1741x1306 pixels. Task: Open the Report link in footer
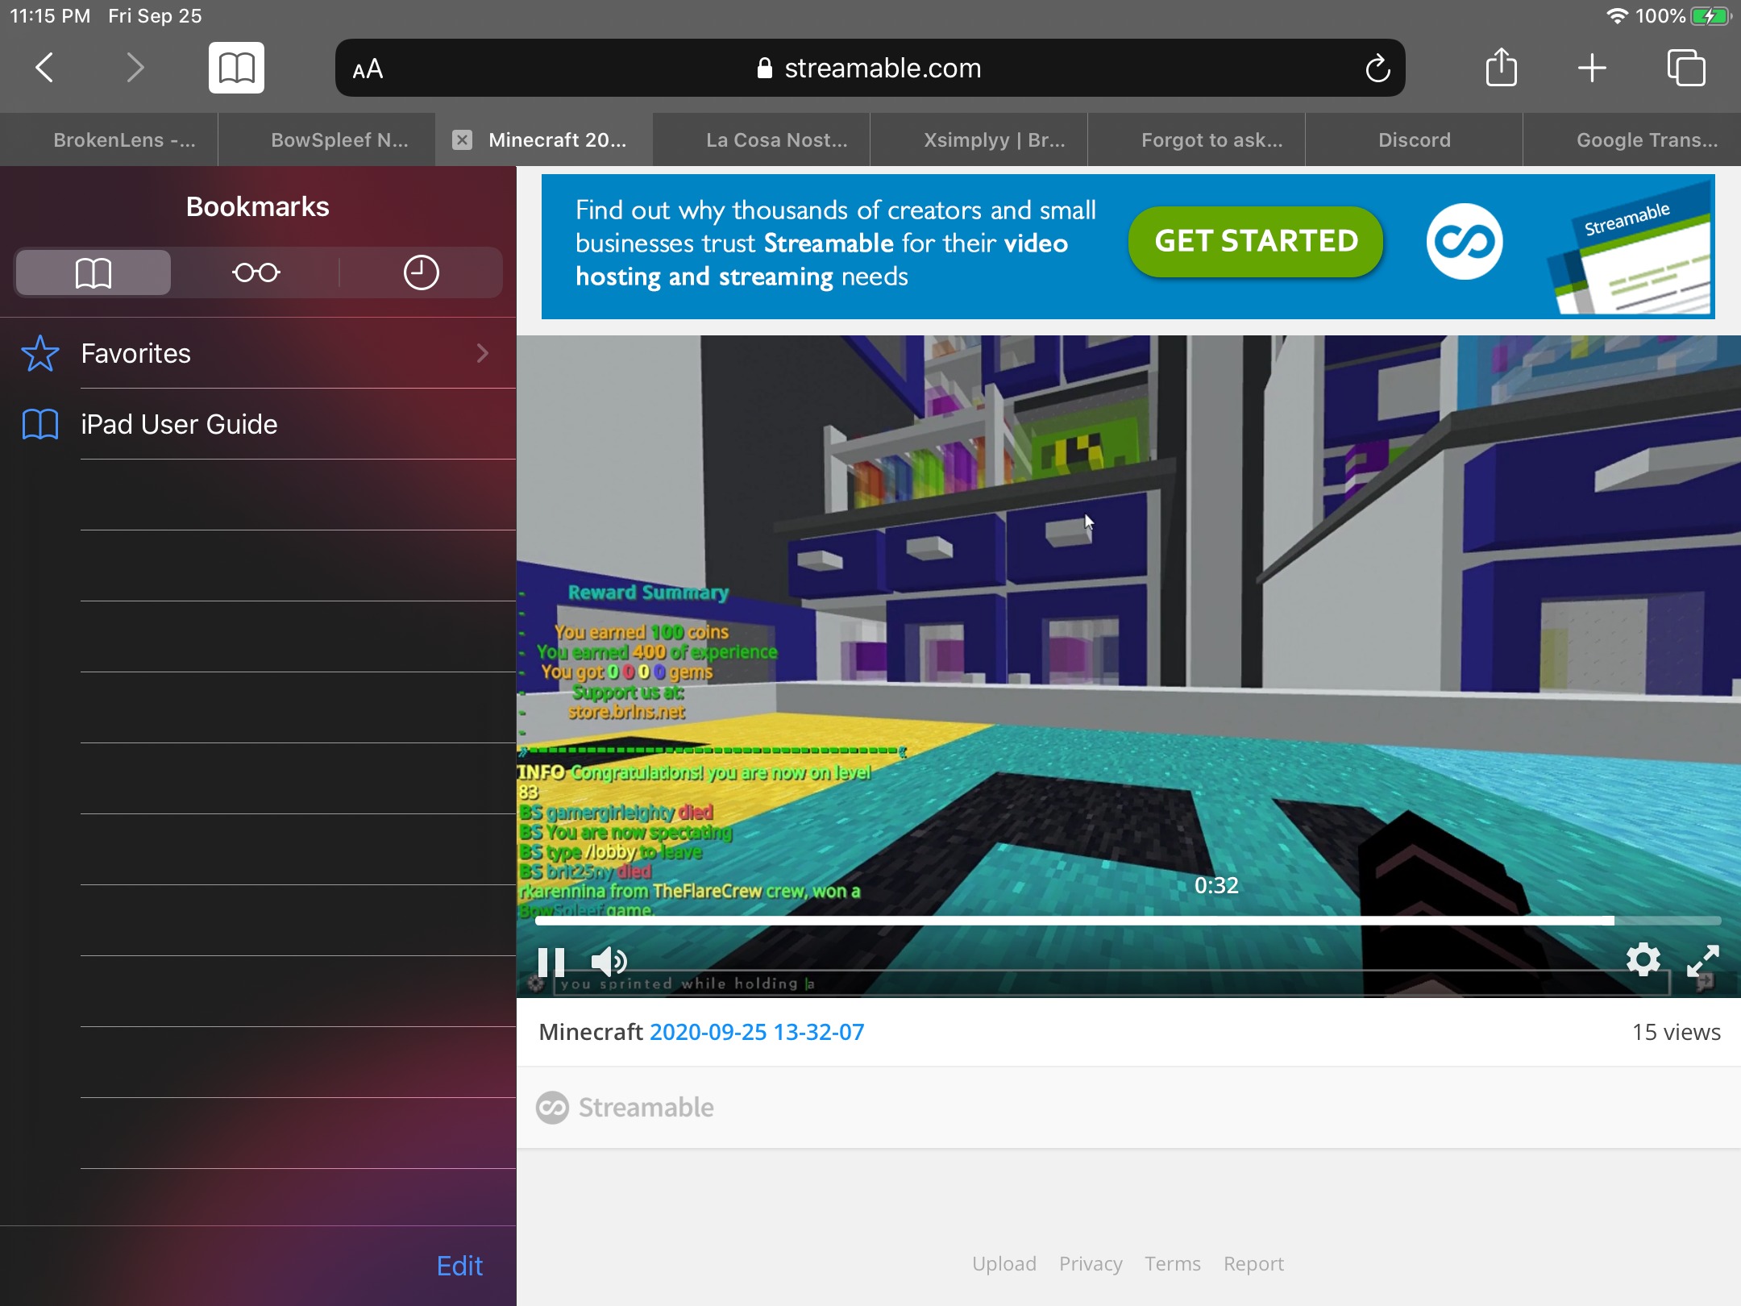click(1253, 1263)
